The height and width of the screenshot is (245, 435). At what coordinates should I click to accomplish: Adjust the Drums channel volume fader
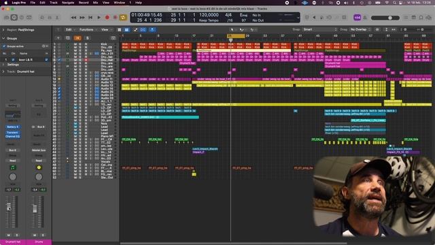tap(35, 209)
